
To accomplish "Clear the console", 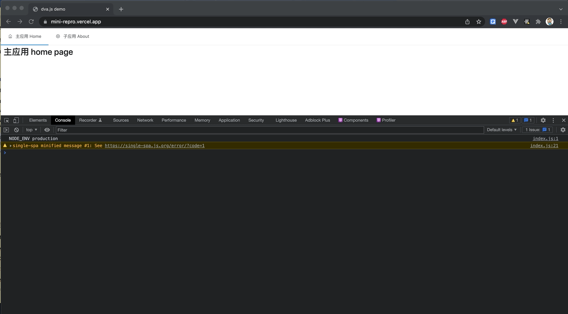I will tap(16, 130).
